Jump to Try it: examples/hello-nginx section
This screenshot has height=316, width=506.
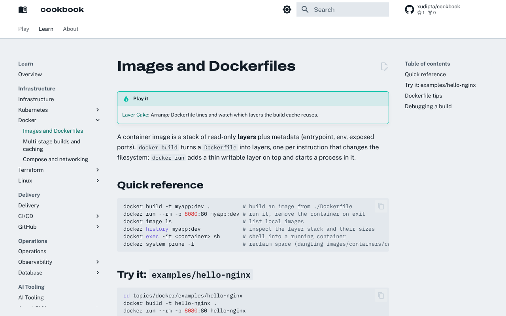pos(440,85)
